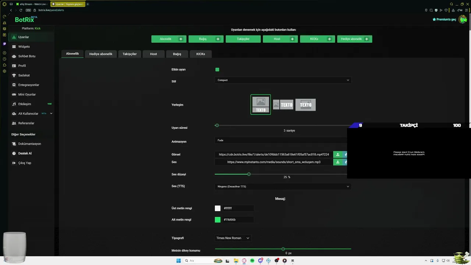471x265 pixels.
Task: Pick the Üst metin rengi swatch
Action: [x=217, y=208]
